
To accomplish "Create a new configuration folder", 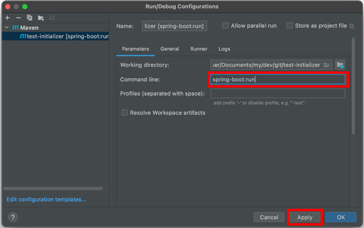I will click(x=41, y=18).
